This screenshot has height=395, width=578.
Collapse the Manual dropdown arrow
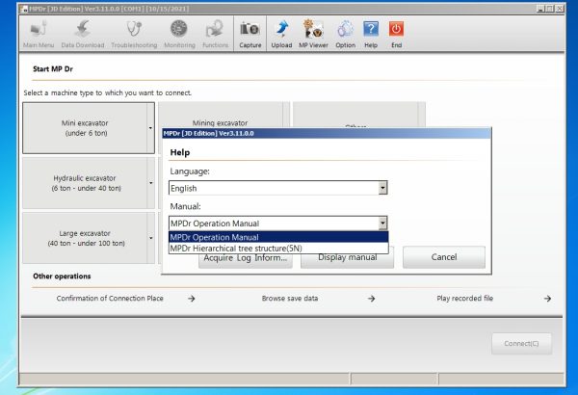(382, 224)
